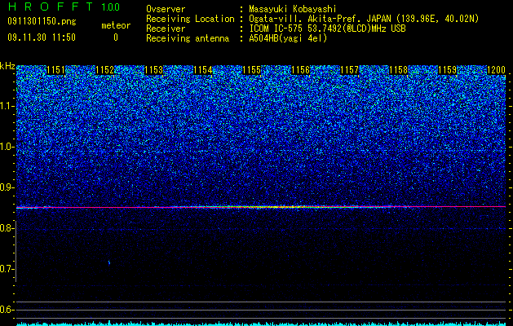The image size is (513, 326).
Task: Click the 1156 time marker label
Action: (x=301, y=70)
